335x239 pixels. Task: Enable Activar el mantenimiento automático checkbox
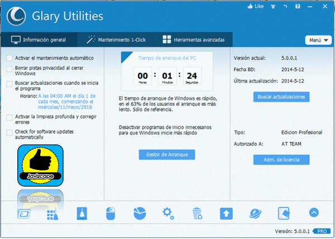(9, 58)
